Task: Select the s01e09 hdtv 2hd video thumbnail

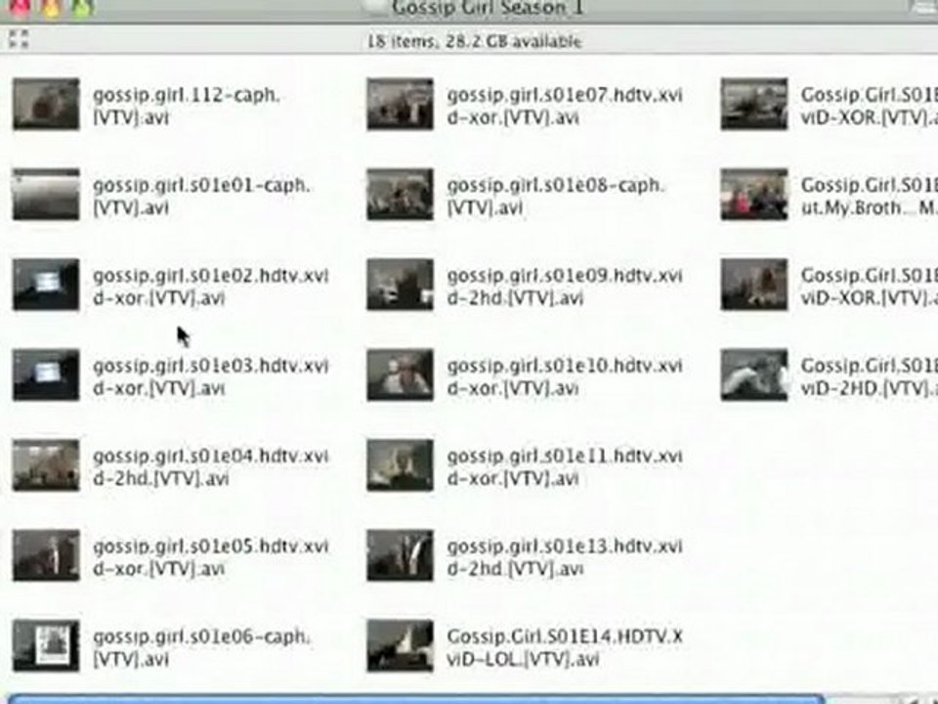Action: click(401, 285)
